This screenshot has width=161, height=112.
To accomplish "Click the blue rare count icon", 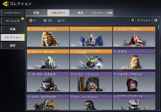I will [x=59, y=21].
